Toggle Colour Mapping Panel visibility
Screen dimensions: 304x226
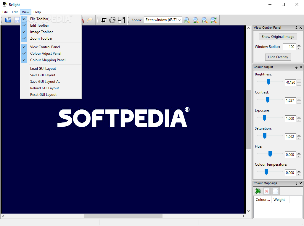pyautogui.click(x=51, y=60)
